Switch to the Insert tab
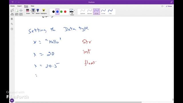The image size is (183, 103). coord(19,6)
